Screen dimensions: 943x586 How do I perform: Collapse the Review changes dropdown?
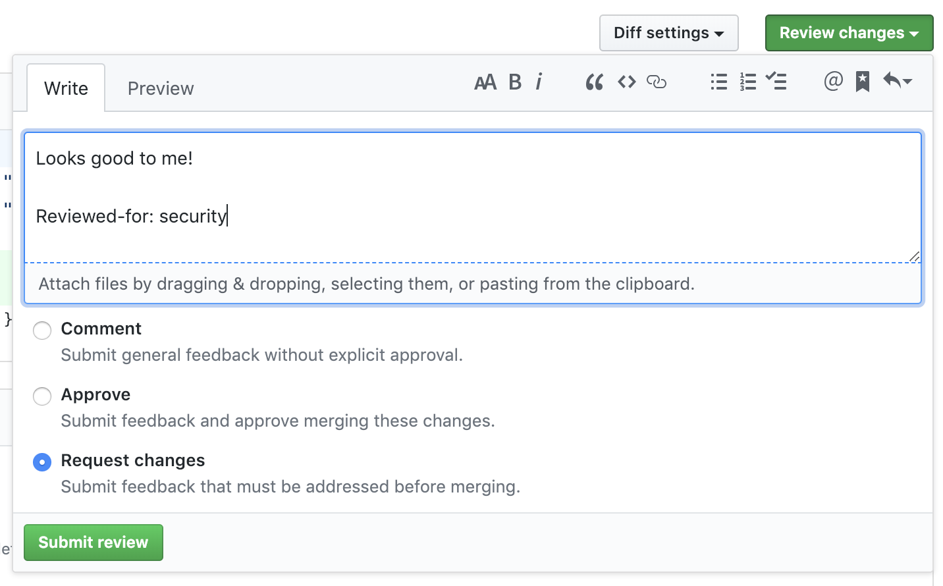pos(848,33)
